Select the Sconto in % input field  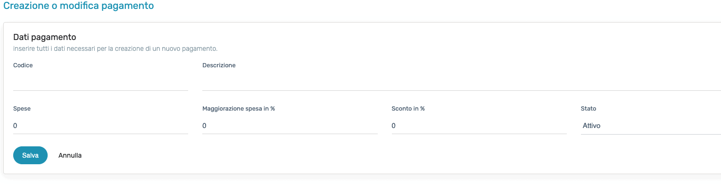[x=479, y=126]
